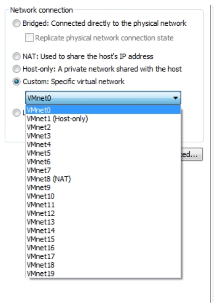214x305 pixels.
Task: Choose VMnet1 (Host-only) from the list
Action: click(103, 119)
